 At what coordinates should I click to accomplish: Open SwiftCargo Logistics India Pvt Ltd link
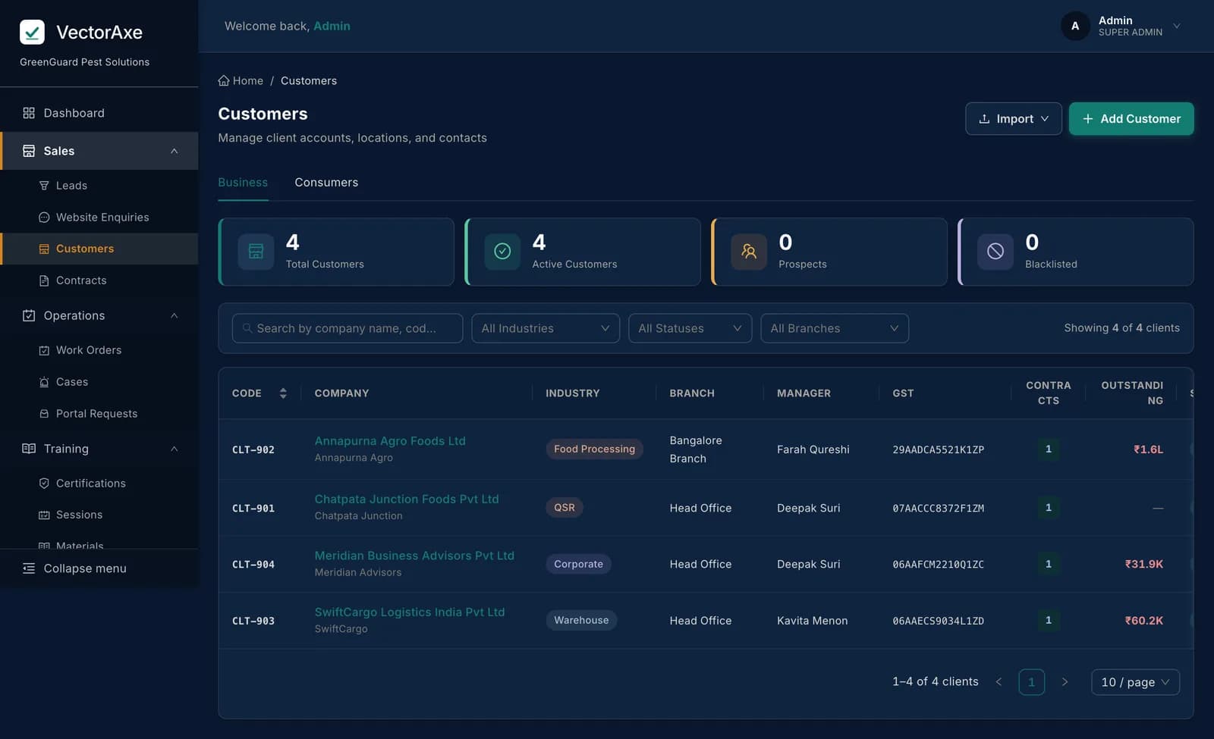click(x=410, y=612)
